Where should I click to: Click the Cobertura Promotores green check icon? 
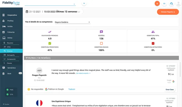[50, 43]
